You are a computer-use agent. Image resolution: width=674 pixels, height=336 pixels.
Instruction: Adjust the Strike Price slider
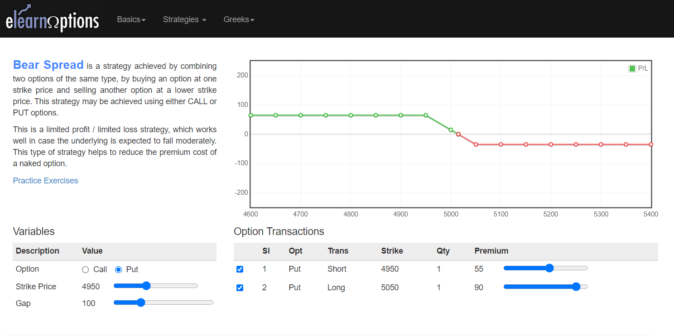(146, 286)
